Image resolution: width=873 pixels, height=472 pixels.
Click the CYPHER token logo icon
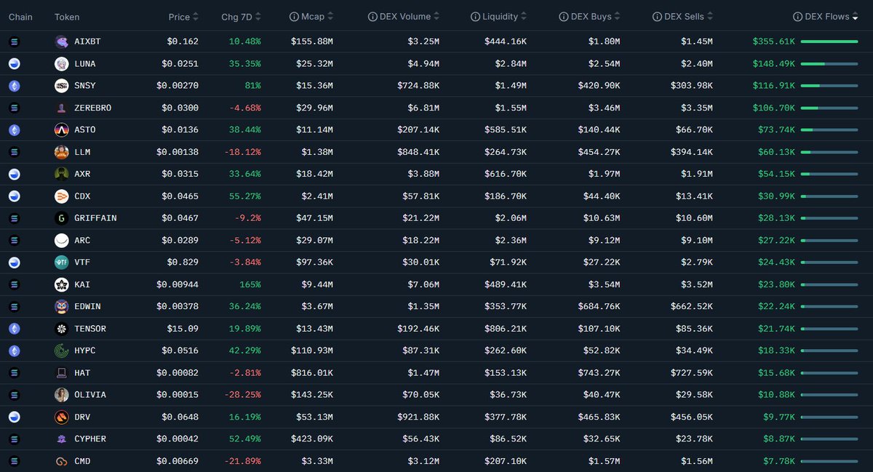(62, 439)
